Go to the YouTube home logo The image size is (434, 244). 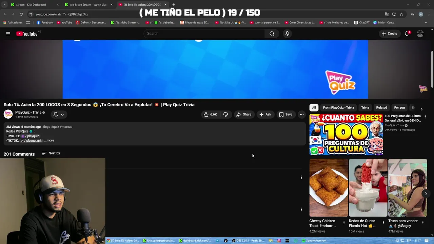pos(27,34)
